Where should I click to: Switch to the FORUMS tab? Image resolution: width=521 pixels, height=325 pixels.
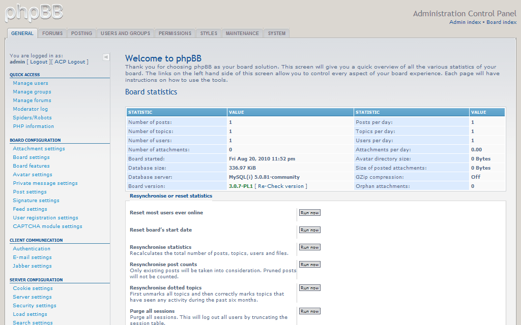(x=52, y=32)
